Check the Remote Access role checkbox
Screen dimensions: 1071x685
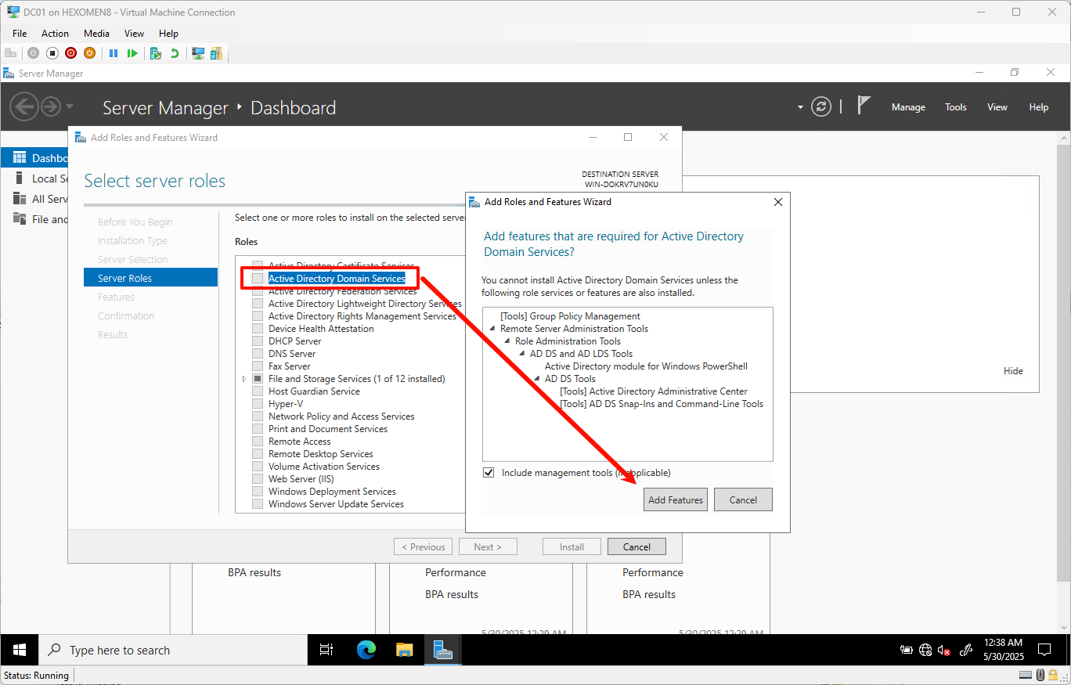258,442
